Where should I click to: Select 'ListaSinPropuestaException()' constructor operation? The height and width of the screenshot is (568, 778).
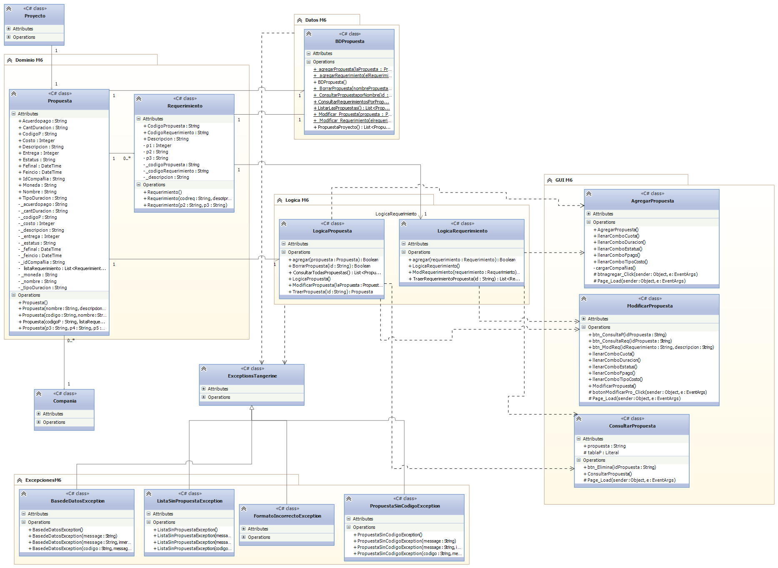(x=185, y=530)
